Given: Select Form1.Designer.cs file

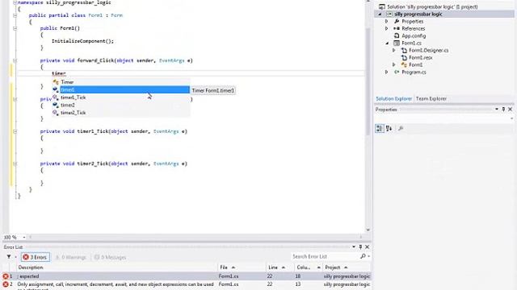Looking at the screenshot, I should (x=428, y=50).
